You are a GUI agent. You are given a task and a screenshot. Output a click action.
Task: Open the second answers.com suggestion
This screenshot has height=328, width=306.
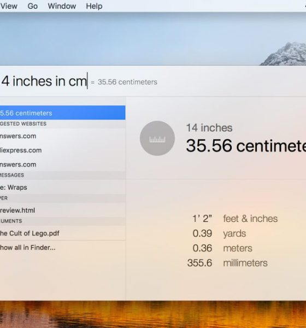tap(62, 165)
